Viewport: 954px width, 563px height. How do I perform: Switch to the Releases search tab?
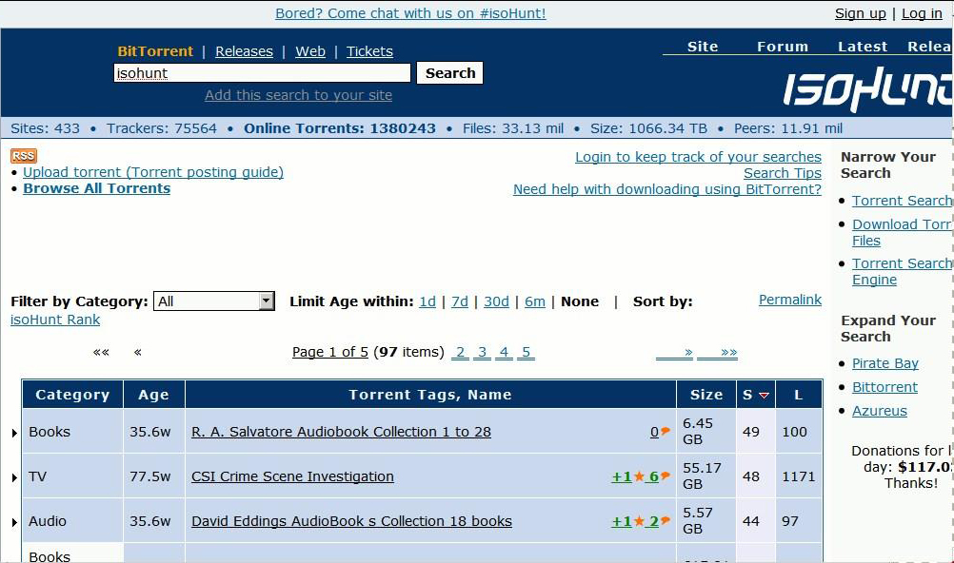click(x=244, y=51)
